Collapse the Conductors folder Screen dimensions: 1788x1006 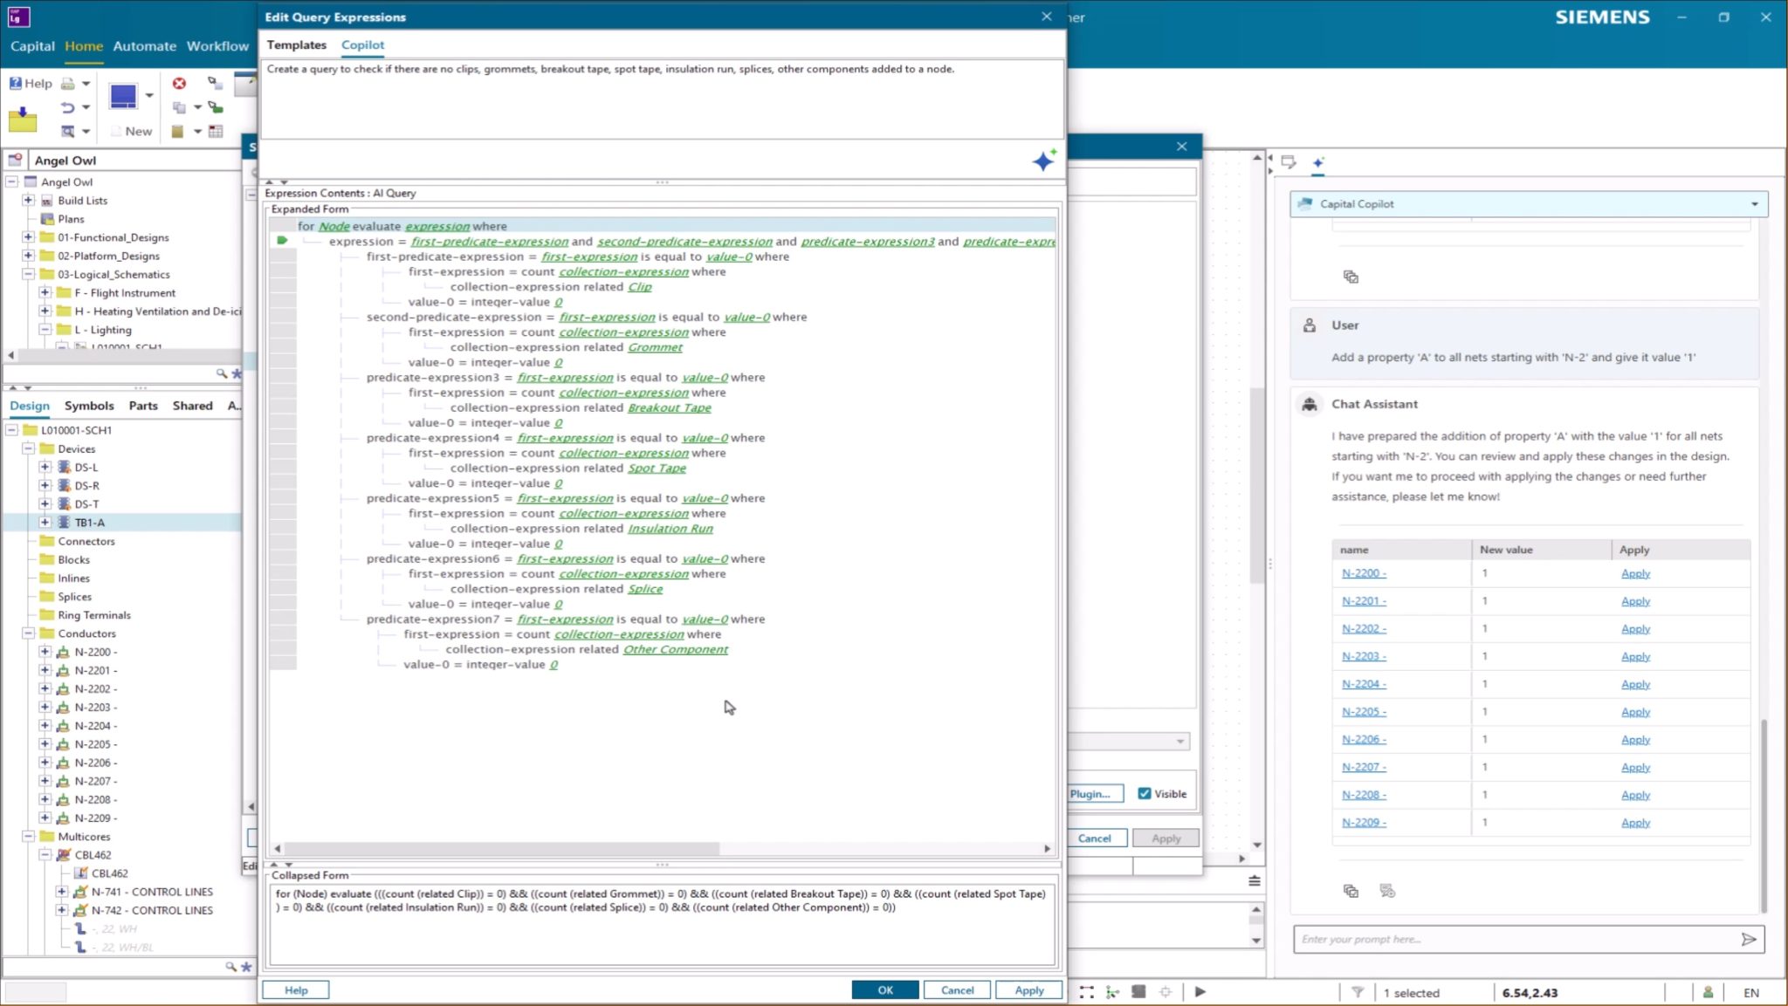[28, 633]
